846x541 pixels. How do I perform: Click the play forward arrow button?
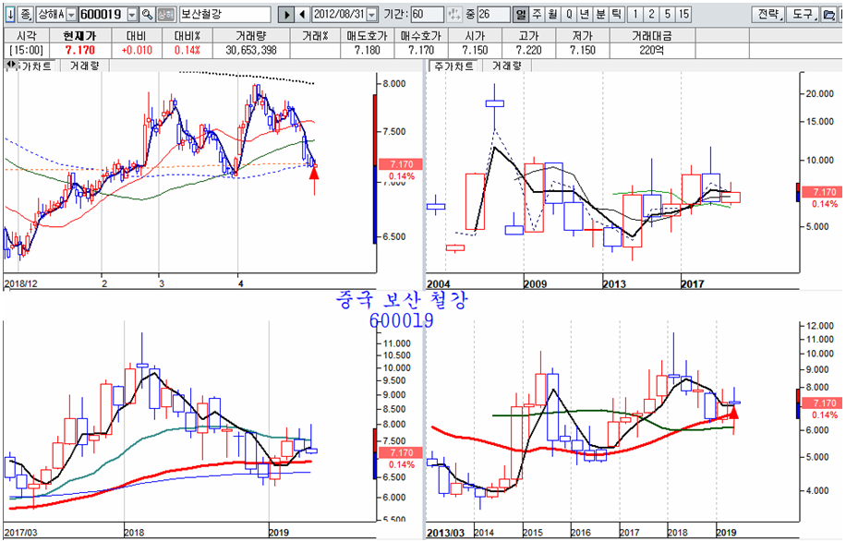(x=287, y=14)
